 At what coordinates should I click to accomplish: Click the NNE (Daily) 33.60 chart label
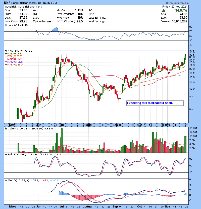click(20, 51)
